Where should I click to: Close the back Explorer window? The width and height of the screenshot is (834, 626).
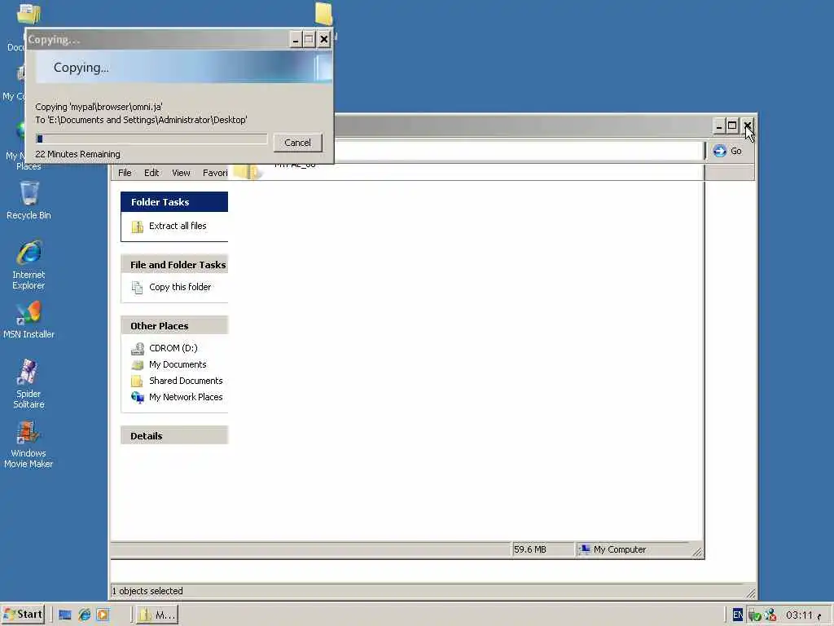click(748, 126)
